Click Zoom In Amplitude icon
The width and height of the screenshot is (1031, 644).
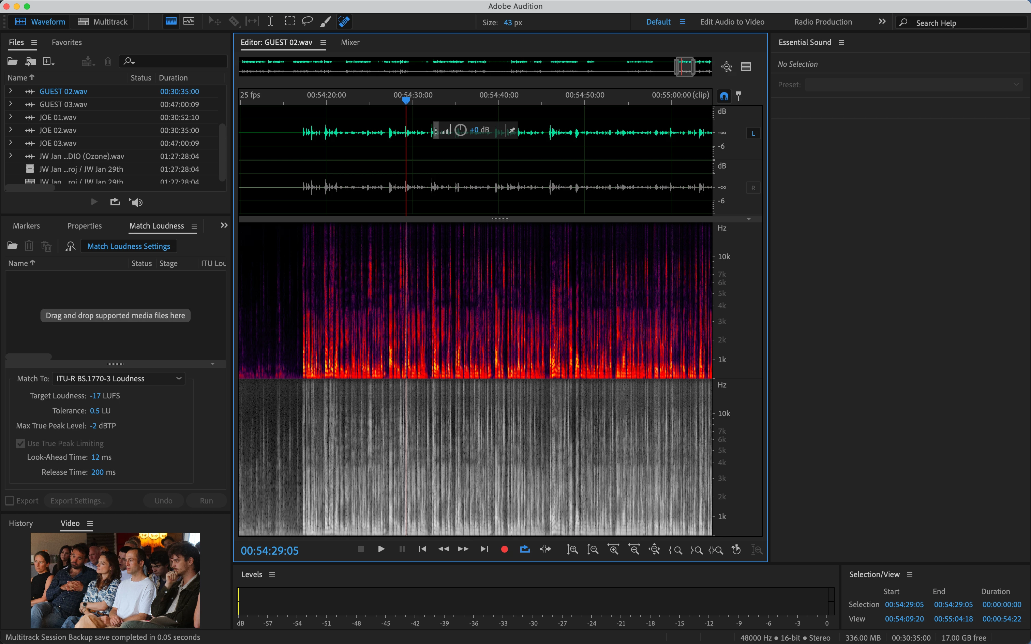tap(572, 550)
